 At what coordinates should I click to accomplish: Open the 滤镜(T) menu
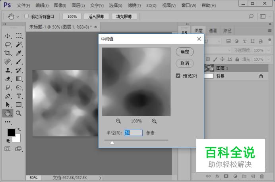pos(134,6)
